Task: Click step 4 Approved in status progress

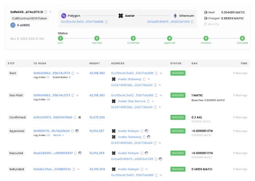Action: point(170,38)
